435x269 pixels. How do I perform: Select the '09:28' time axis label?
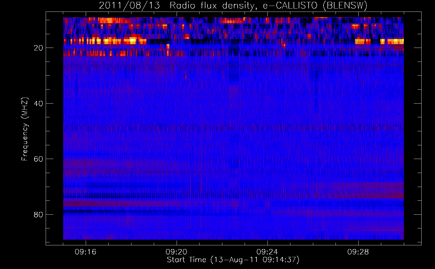click(358, 252)
